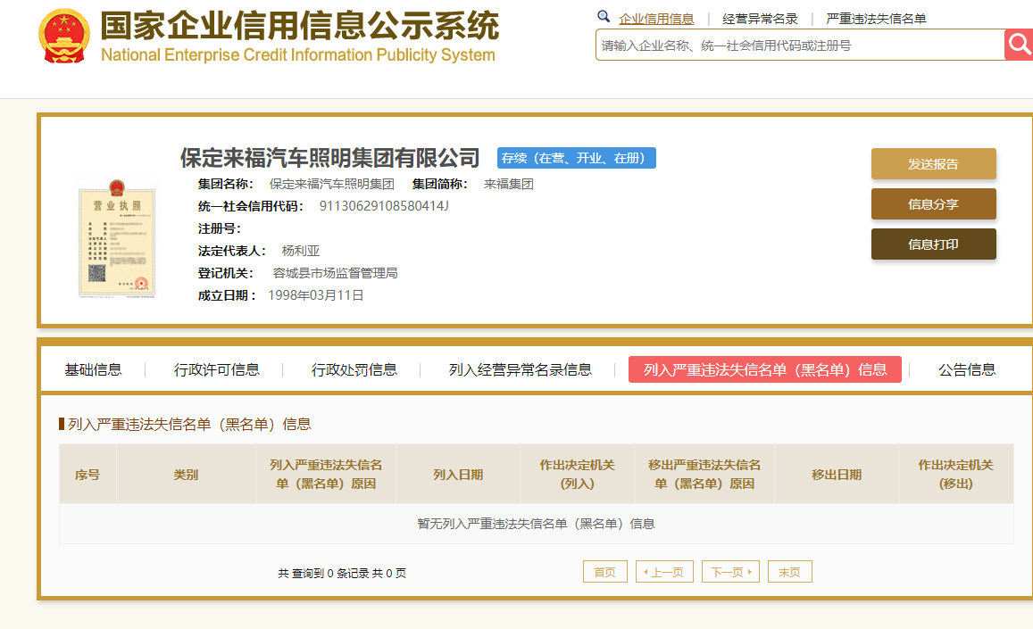
Task: Click the 信息打印 button
Action: 934,244
